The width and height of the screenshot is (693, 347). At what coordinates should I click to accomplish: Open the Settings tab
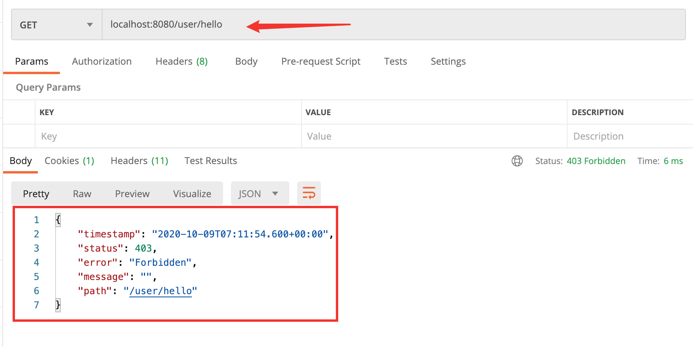click(x=448, y=62)
